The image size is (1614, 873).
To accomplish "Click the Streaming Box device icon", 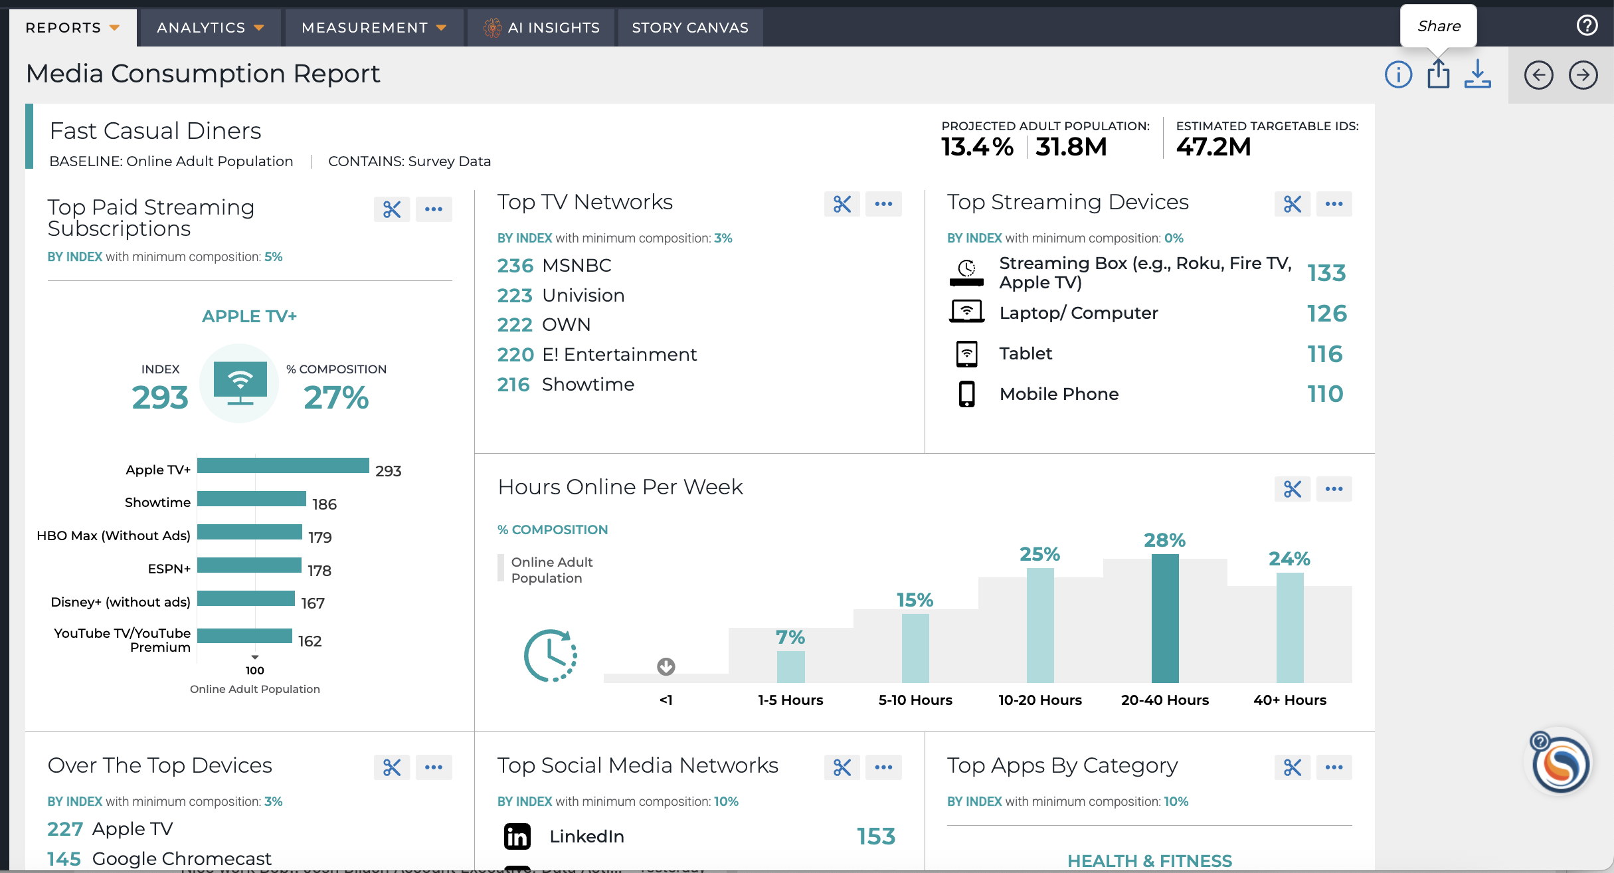I will 966,273.
